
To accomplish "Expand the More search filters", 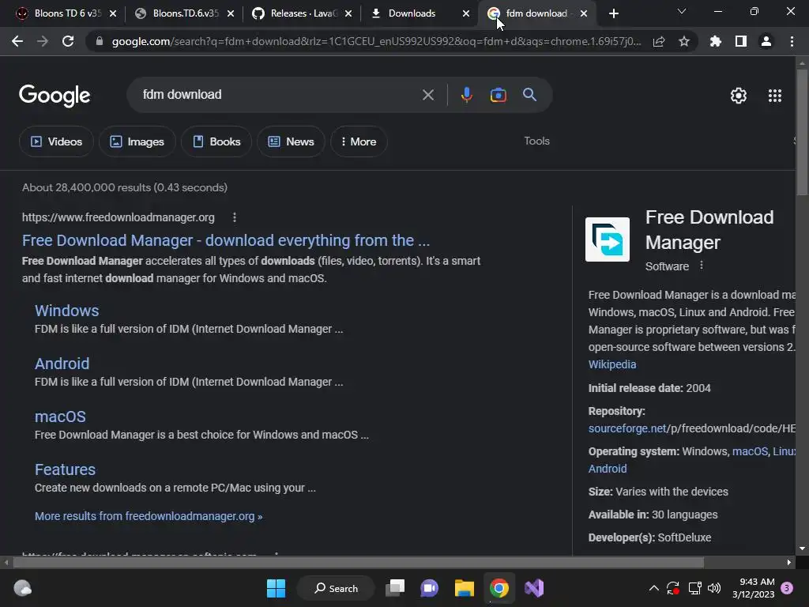I will point(359,141).
